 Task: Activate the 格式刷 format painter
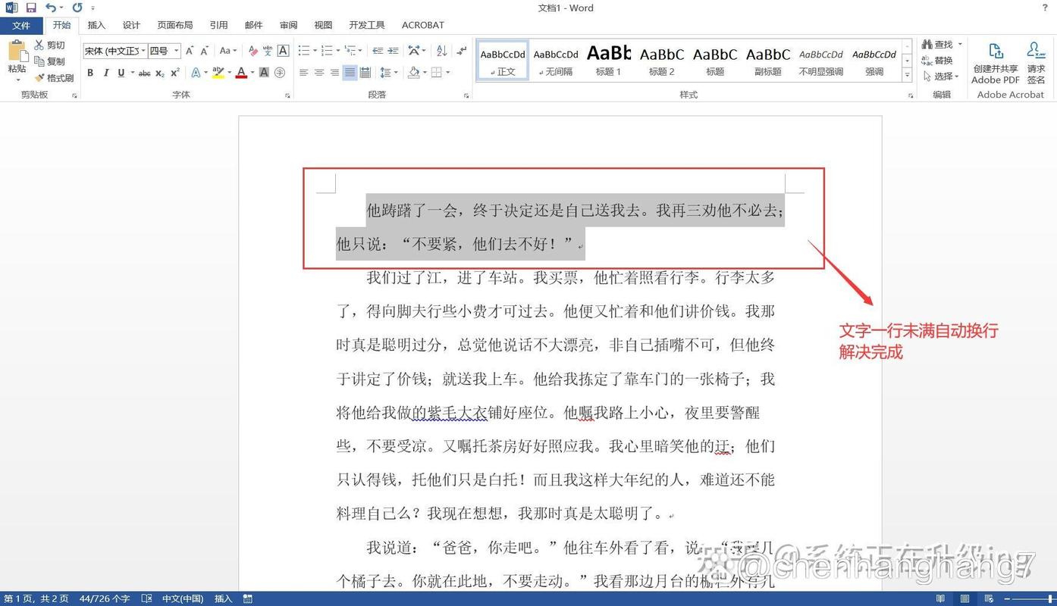54,77
